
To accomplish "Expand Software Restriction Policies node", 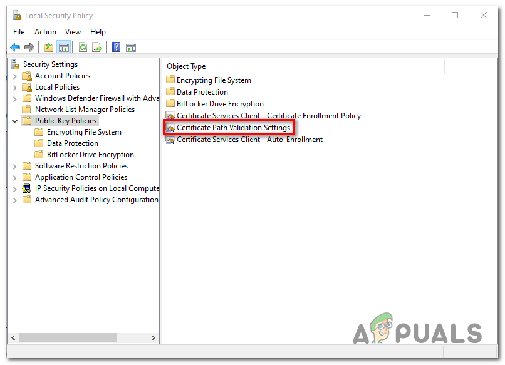I will pos(14,167).
